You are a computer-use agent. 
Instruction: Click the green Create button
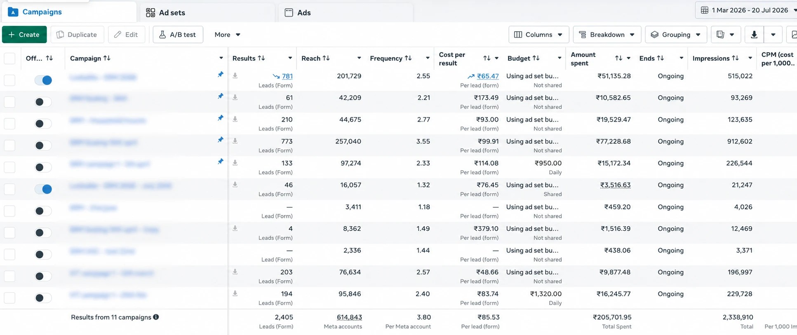point(24,35)
